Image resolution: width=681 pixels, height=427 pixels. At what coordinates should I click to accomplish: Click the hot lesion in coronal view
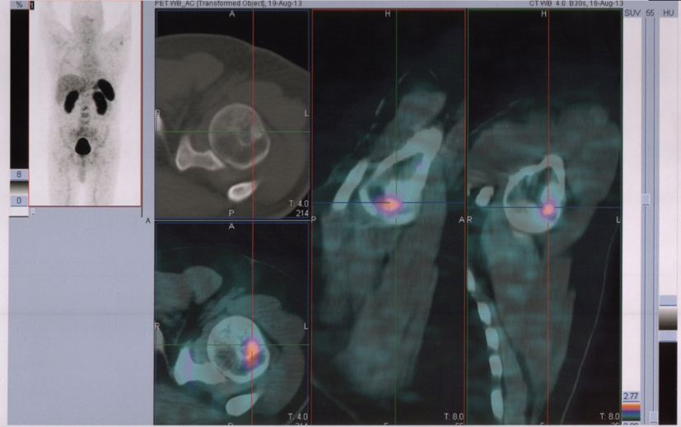tap(548, 209)
